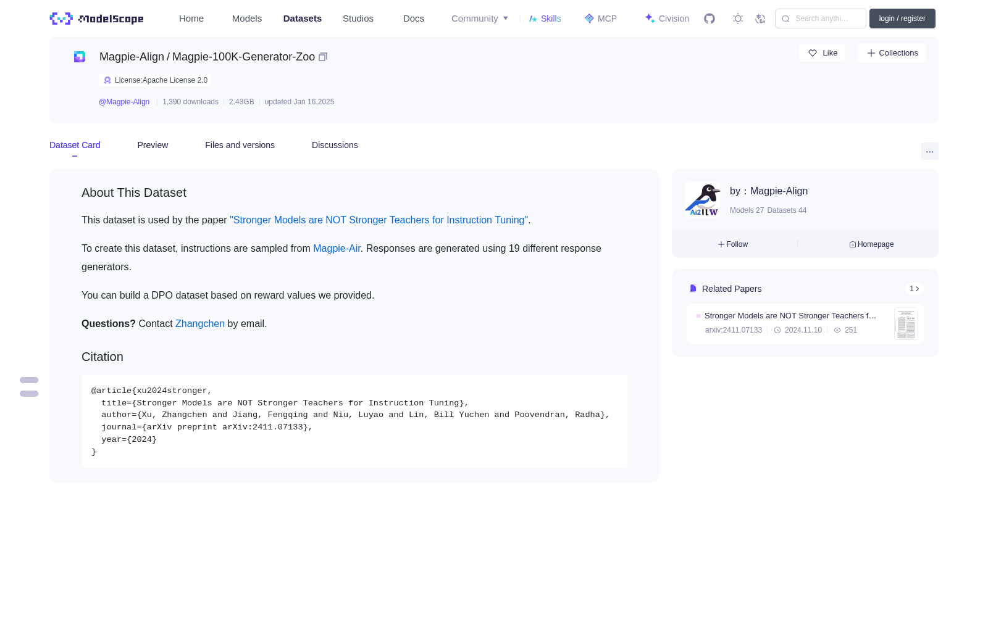The width and height of the screenshot is (988, 617).
Task: Switch to Files and versions tab
Action: [240, 145]
